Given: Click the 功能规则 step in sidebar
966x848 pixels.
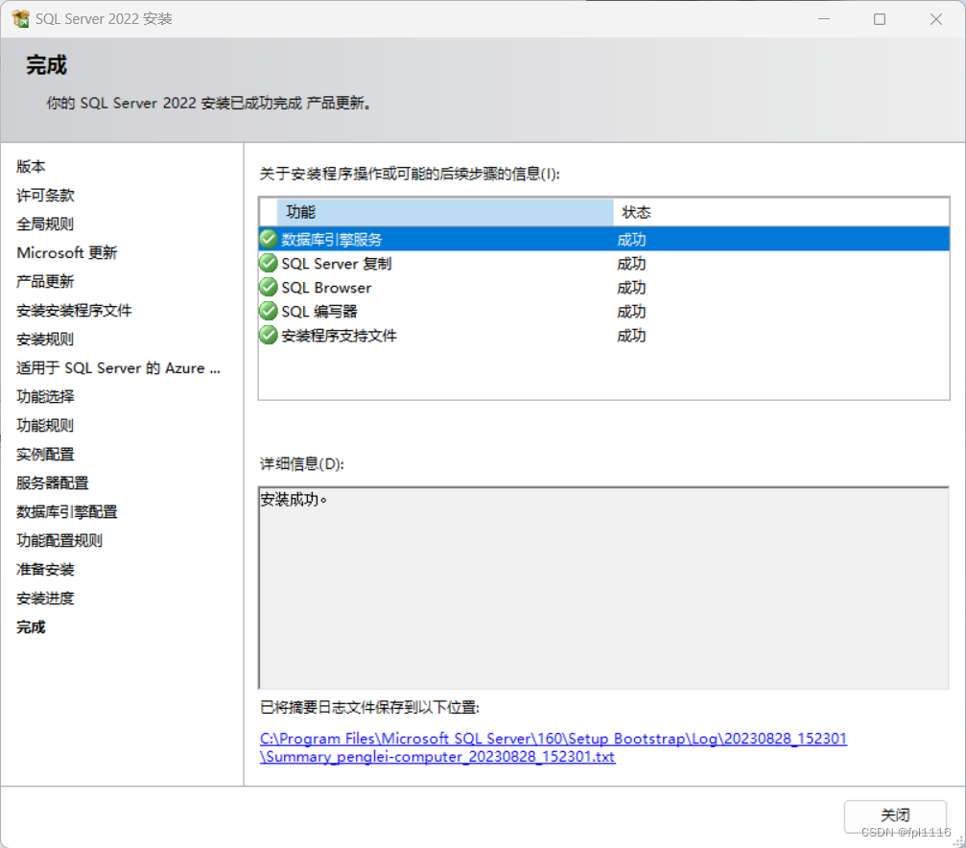Looking at the screenshot, I should click(x=45, y=425).
